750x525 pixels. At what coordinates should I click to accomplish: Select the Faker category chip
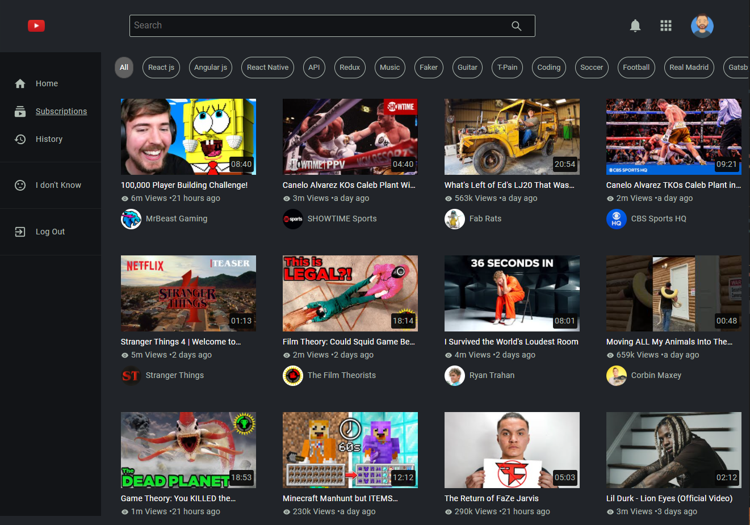tap(429, 67)
